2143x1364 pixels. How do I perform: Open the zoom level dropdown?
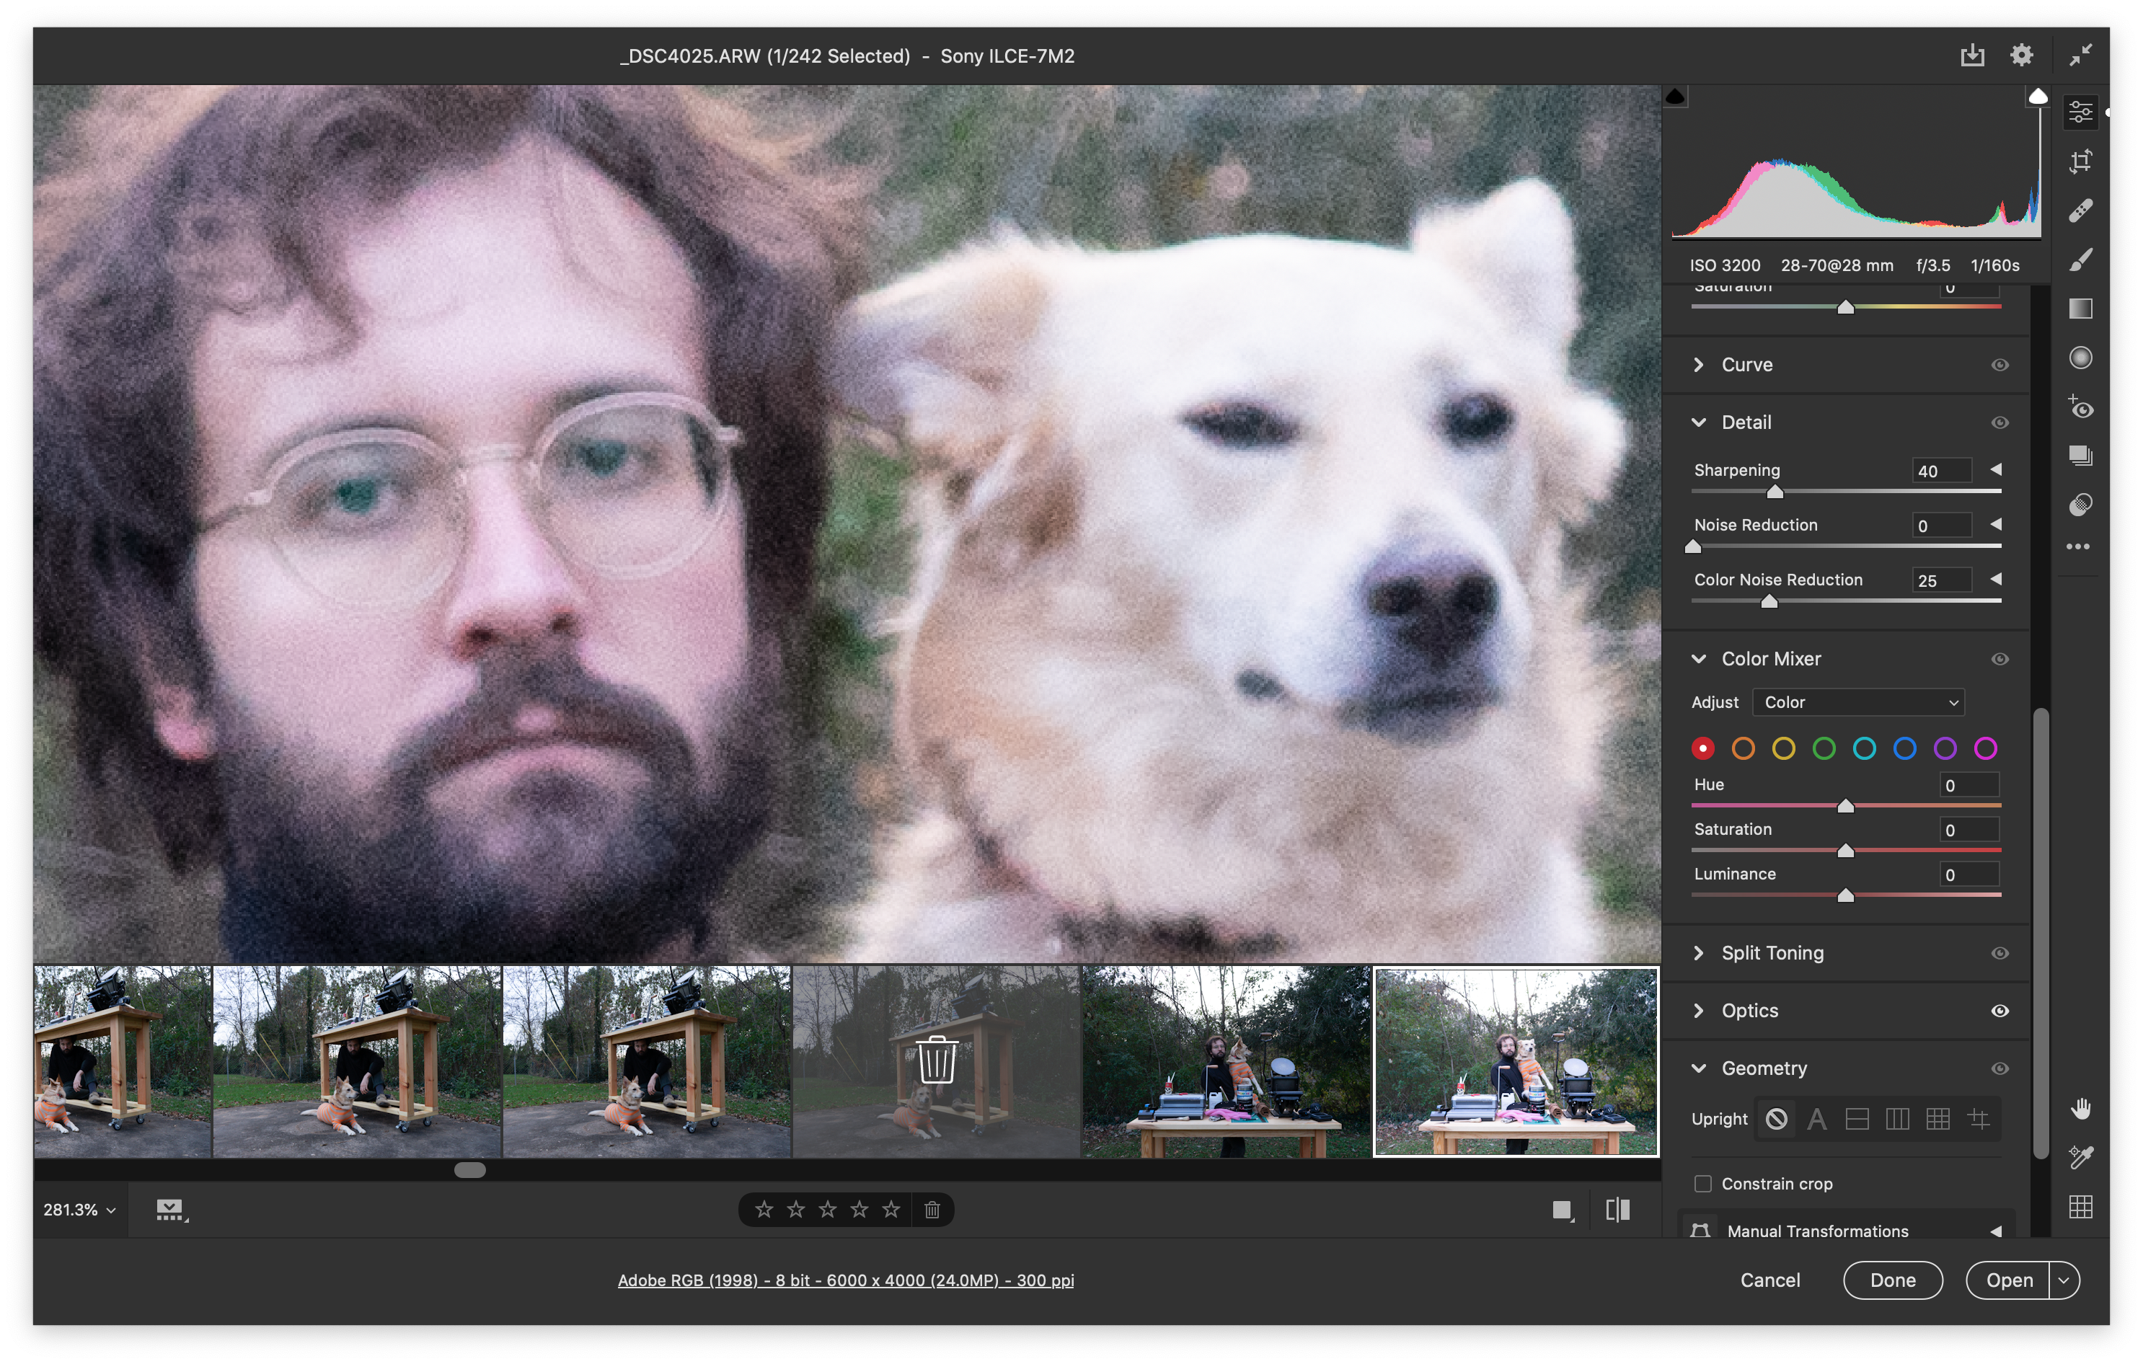79,1210
